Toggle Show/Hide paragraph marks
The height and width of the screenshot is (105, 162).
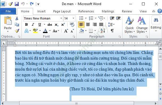[x=112, y=31]
